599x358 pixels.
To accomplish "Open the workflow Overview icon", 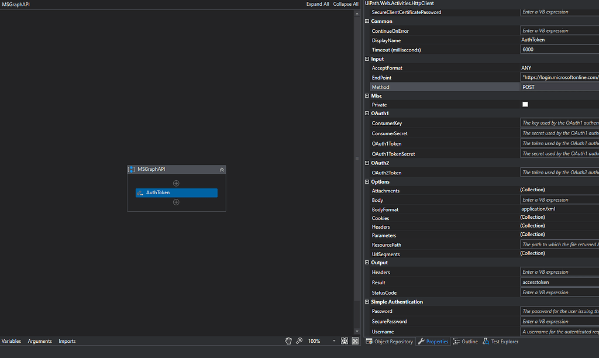I will (x=354, y=340).
